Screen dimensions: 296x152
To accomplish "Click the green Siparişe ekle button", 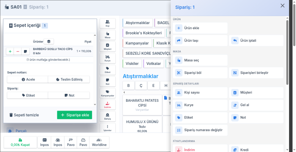I will pyautogui.click(x=75, y=115).
